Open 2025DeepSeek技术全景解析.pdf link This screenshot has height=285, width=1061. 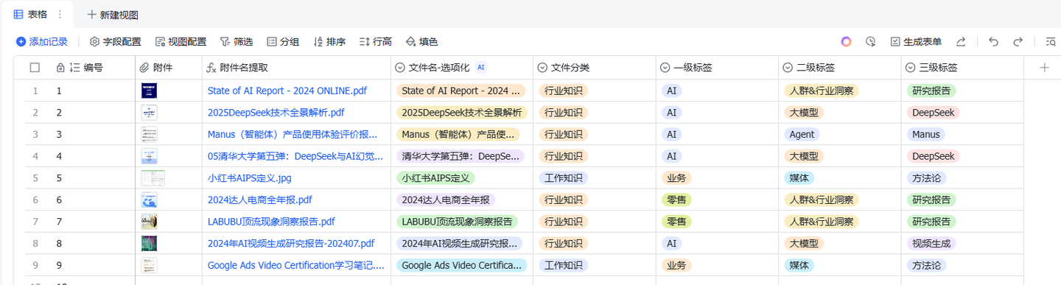click(276, 113)
